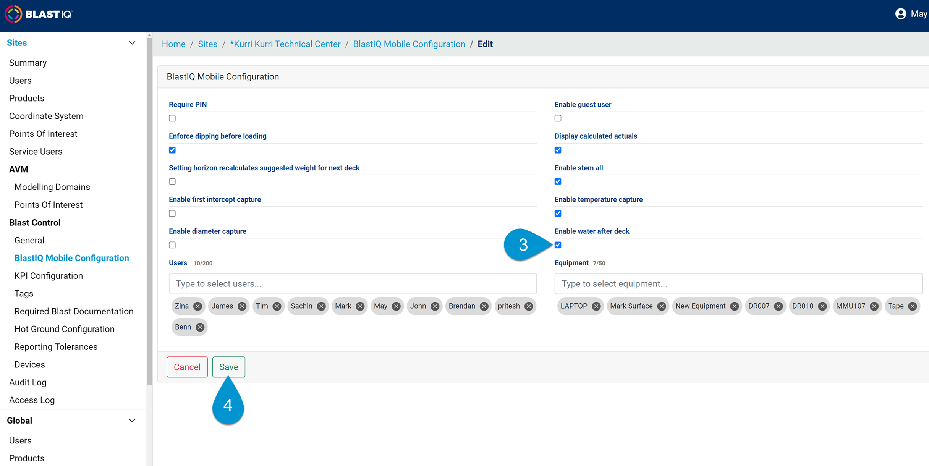Screen dimensions: 929x466
Task: Remove Tim user chip
Action: (277, 306)
